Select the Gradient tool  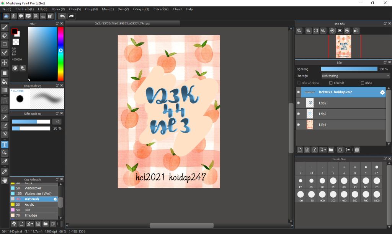[x=5, y=90]
